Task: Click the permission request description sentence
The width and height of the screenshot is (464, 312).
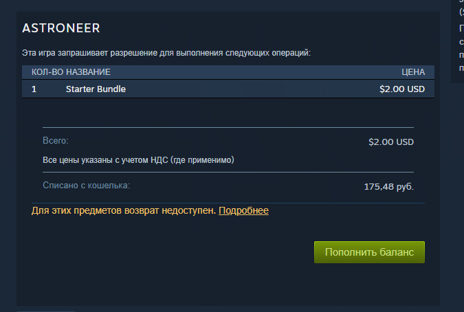Action: pos(166,53)
